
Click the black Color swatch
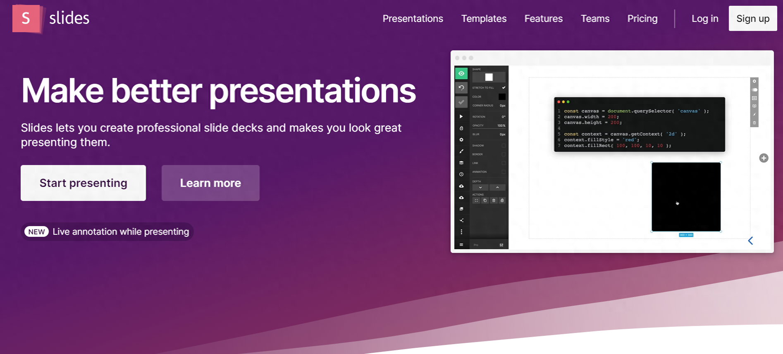tap(502, 97)
